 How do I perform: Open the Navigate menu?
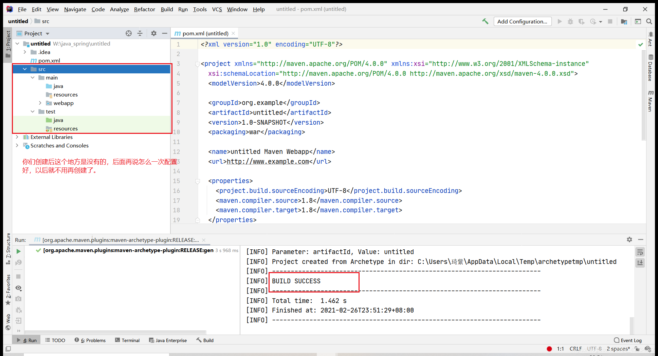75,9
